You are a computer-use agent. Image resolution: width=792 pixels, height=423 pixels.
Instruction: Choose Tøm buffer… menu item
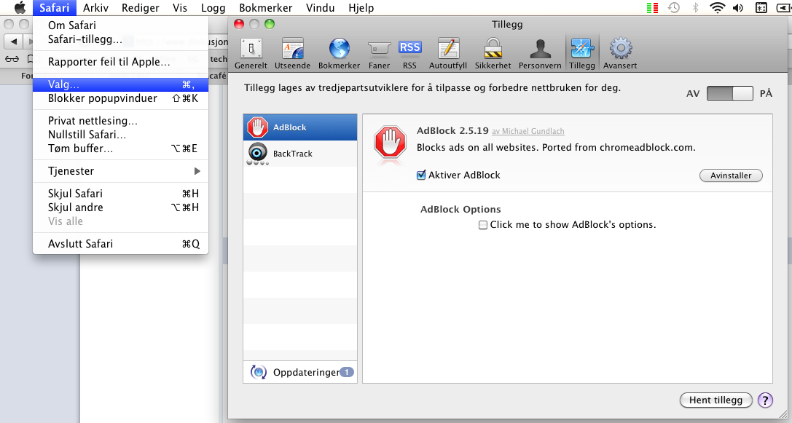(x=121, y=149)
